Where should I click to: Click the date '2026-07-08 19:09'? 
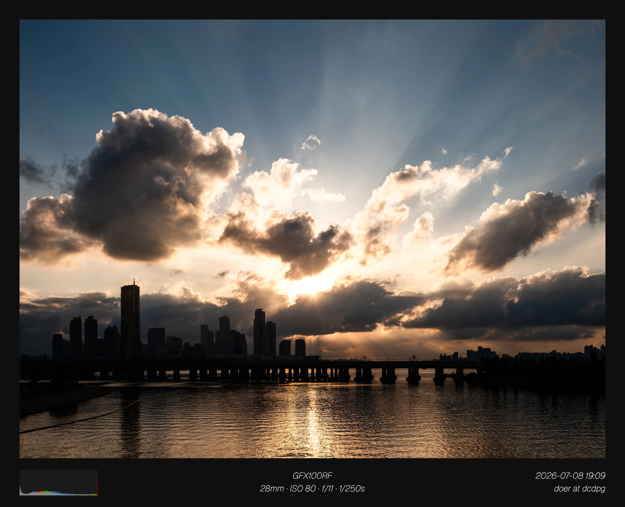click(570, 476)
